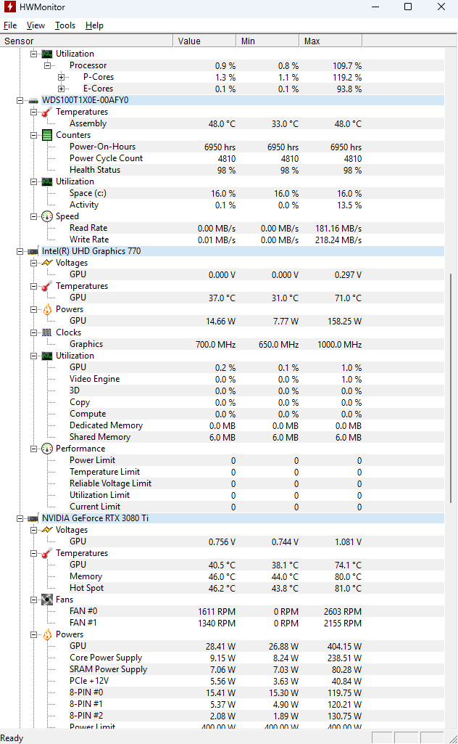This screenshot has width=458, height=744.
Task: Click the flame icon next to Intel Powers
Action: click(x=47, y=309)
